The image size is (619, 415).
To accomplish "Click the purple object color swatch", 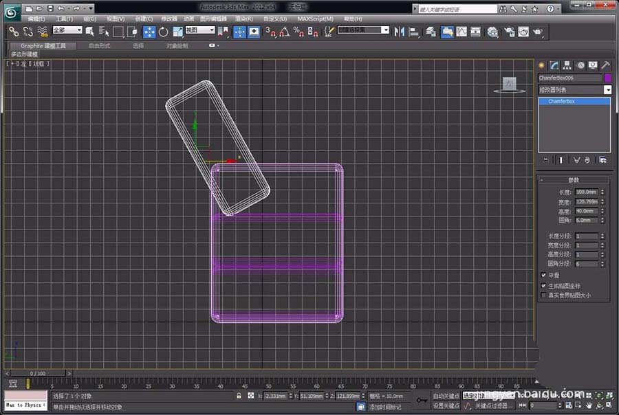I will point(607,78).
